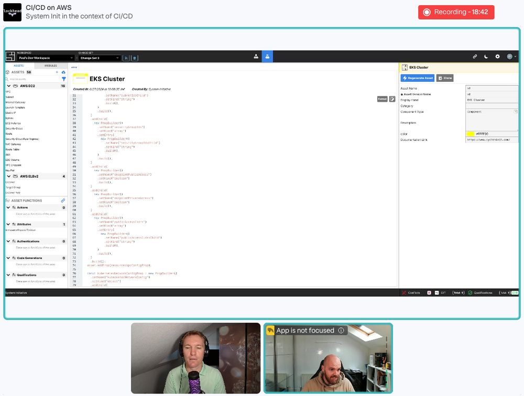The height and width of the screenshot is (396, 524).
Task: Select the Key Pair asset
Action: [10, 170]
